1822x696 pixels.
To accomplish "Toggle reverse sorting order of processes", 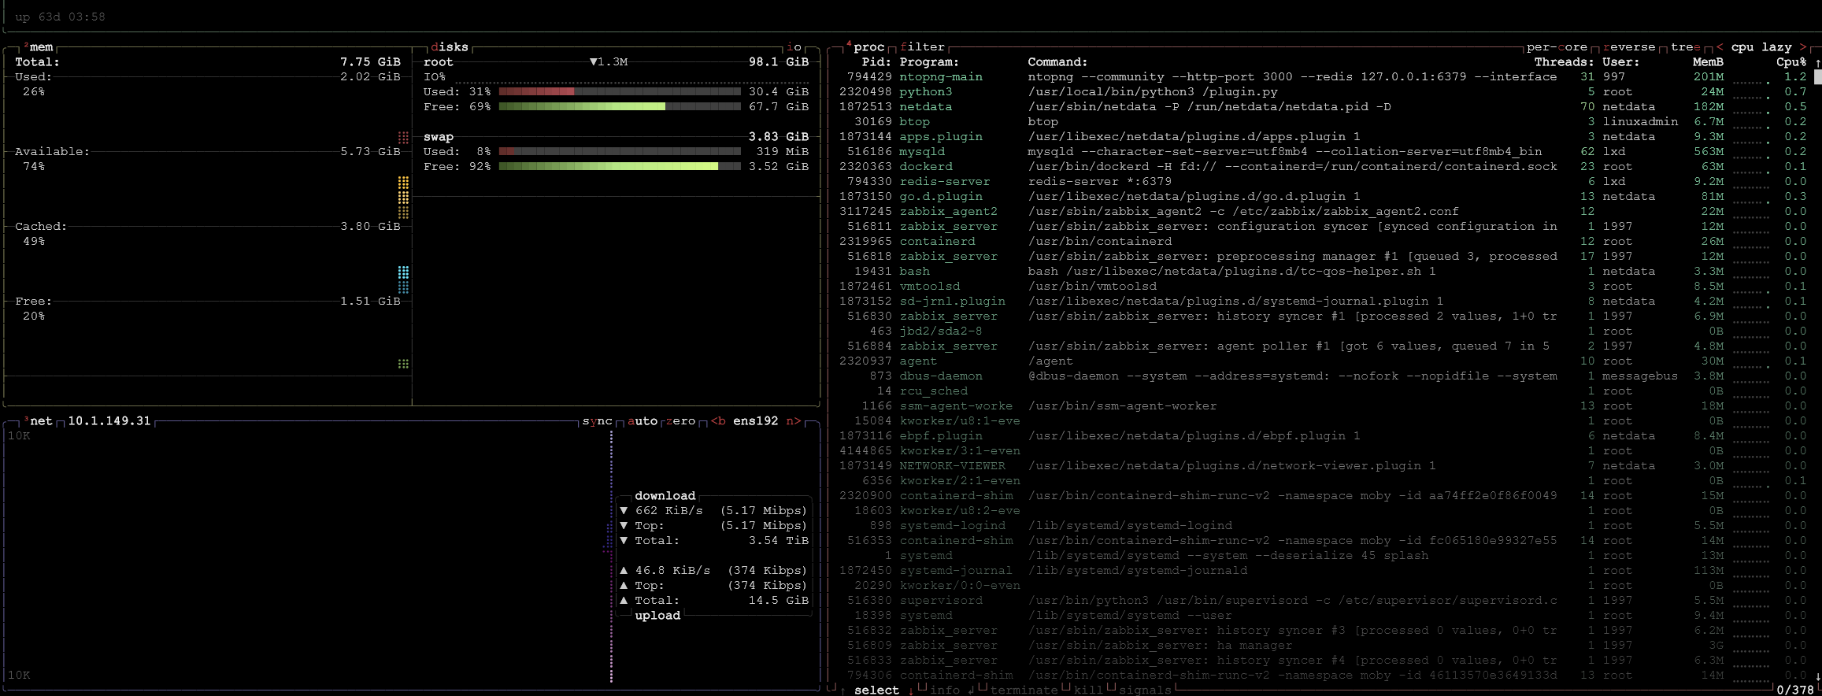I will tap(1628, 47).
